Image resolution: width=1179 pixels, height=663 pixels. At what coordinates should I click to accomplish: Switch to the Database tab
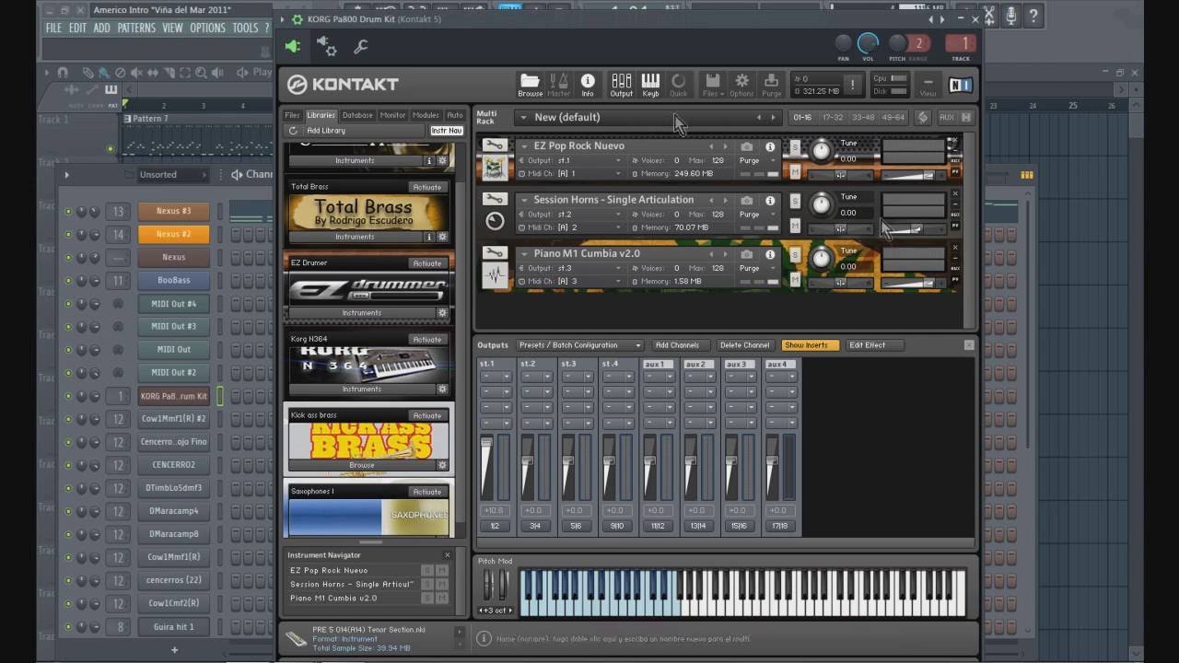tap(357, 115)
